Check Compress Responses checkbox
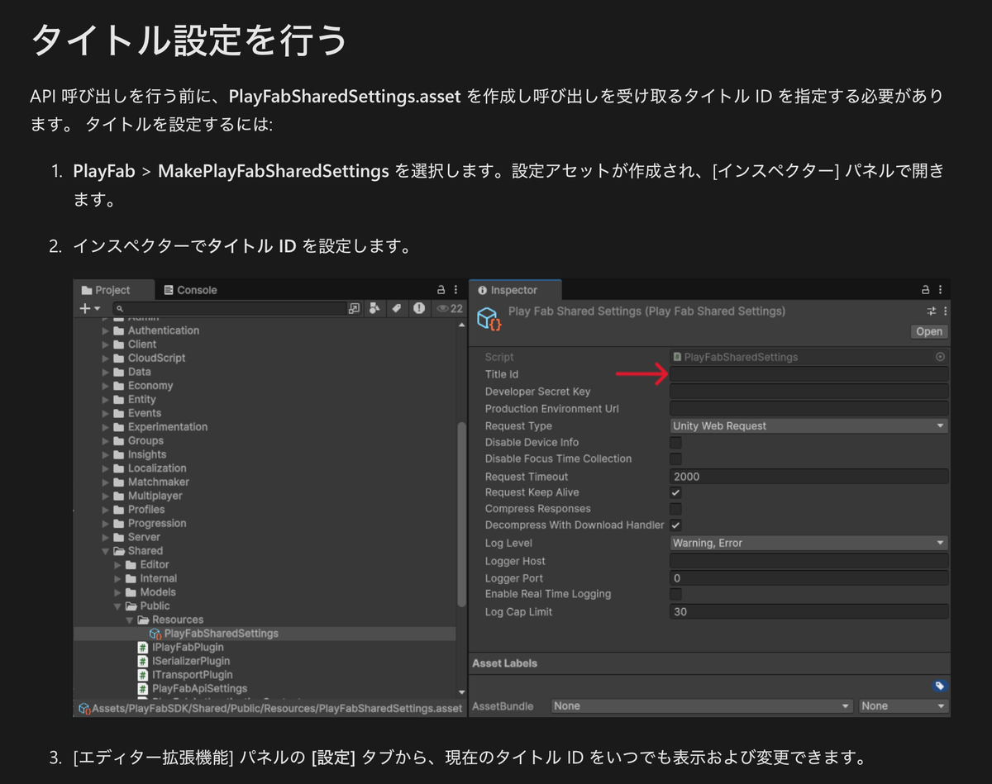Screen dimensions: 992x784 pyautogui.click(x=675, y=509)
